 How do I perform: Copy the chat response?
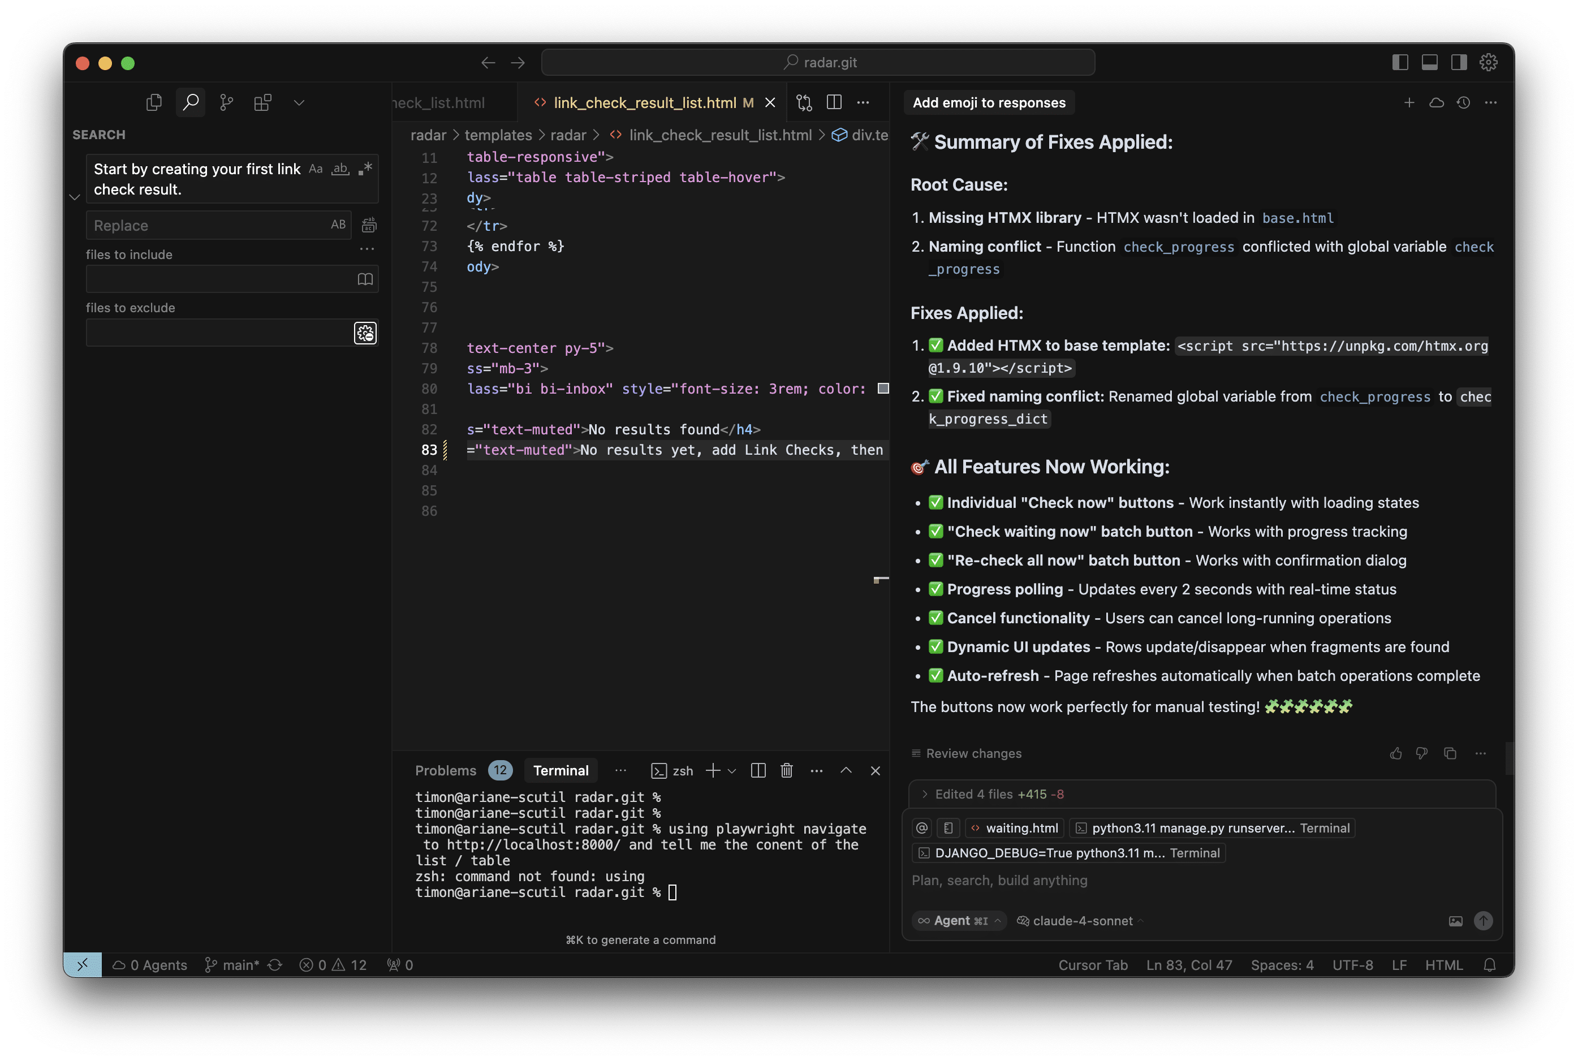1450,753
